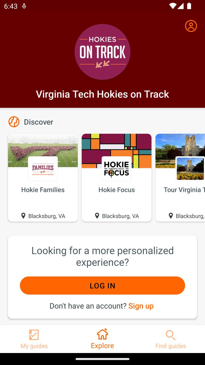Tap location pin on Hokie Focus card
Image resolution: width=205 pixels, height=365 pixels.
pos(97,216)
